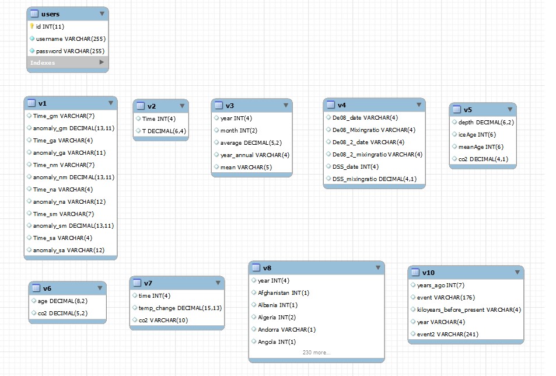
Task: Select column years_ago INT(7)
Action: [x=466, y=285]
